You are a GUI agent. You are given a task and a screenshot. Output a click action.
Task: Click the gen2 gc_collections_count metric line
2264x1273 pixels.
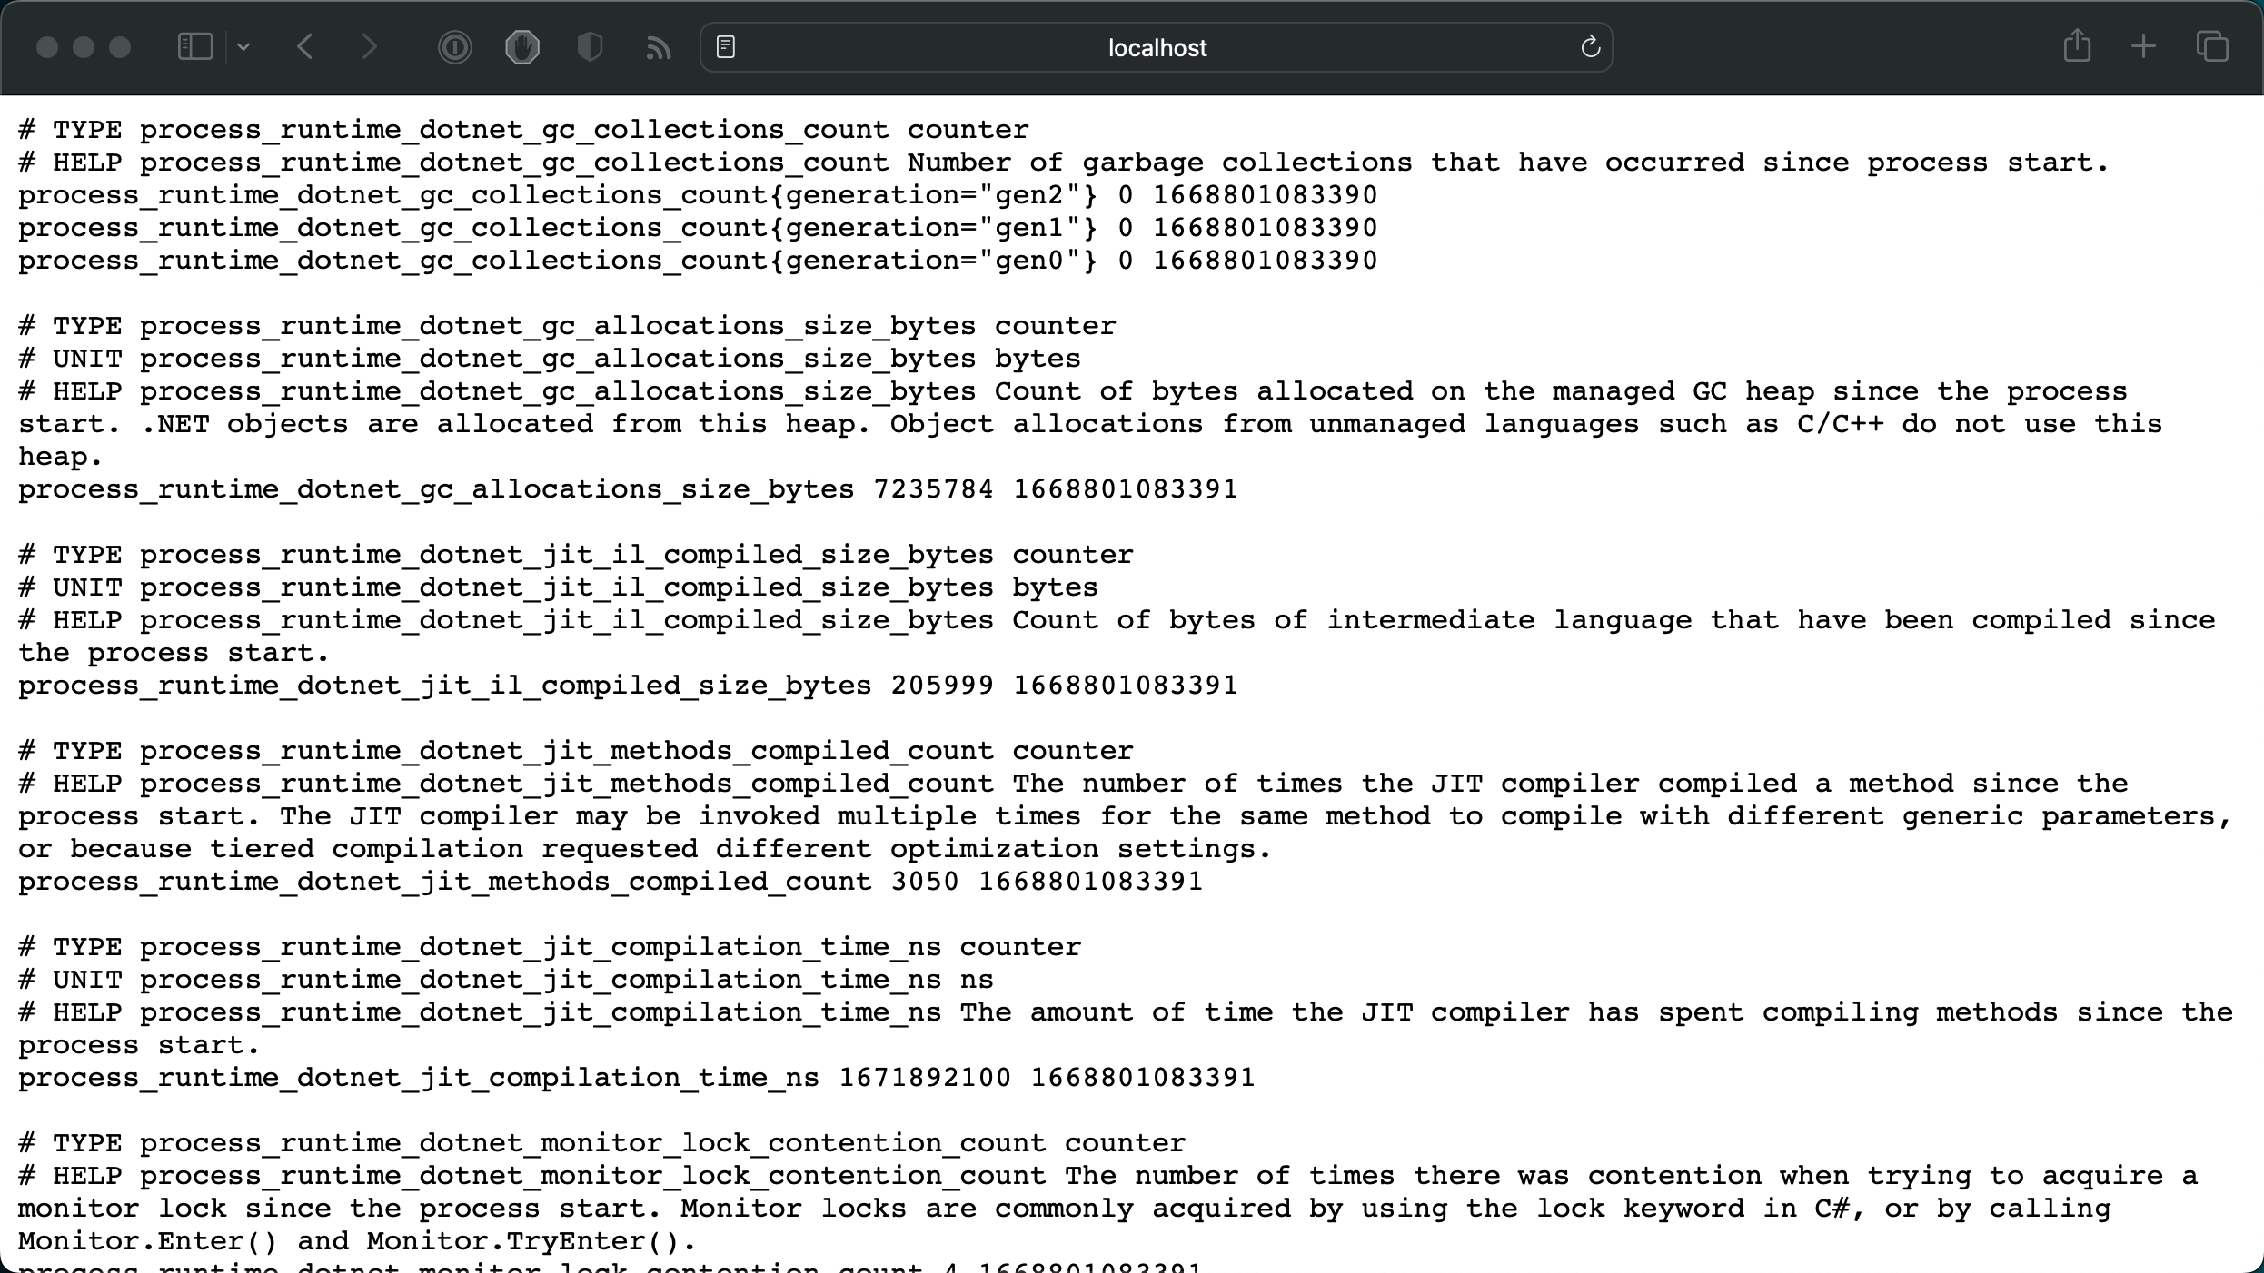click(697, 195)
